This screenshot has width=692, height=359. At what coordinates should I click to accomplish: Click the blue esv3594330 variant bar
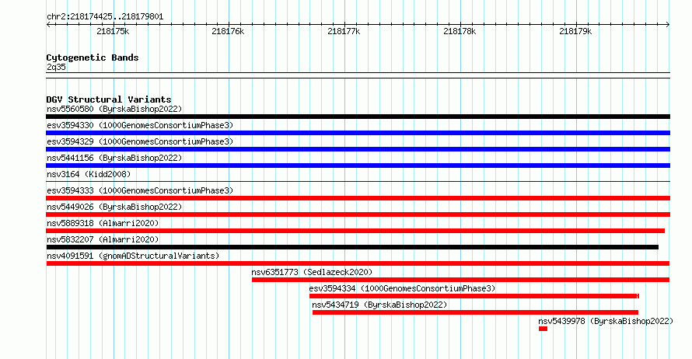(x=358, y=133)
